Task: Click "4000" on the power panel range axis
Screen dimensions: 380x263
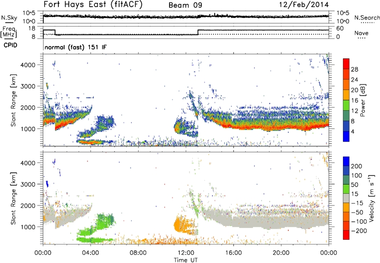Action: pos(28,65)
